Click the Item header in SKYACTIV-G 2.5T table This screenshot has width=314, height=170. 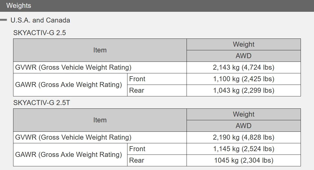pyautogui.click(x=100, y=120)
